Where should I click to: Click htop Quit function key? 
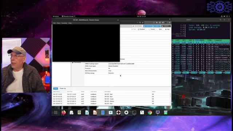click(227, 72)
